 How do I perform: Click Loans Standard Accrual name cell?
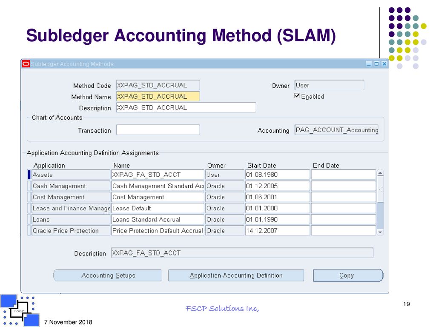coord(158,219)
